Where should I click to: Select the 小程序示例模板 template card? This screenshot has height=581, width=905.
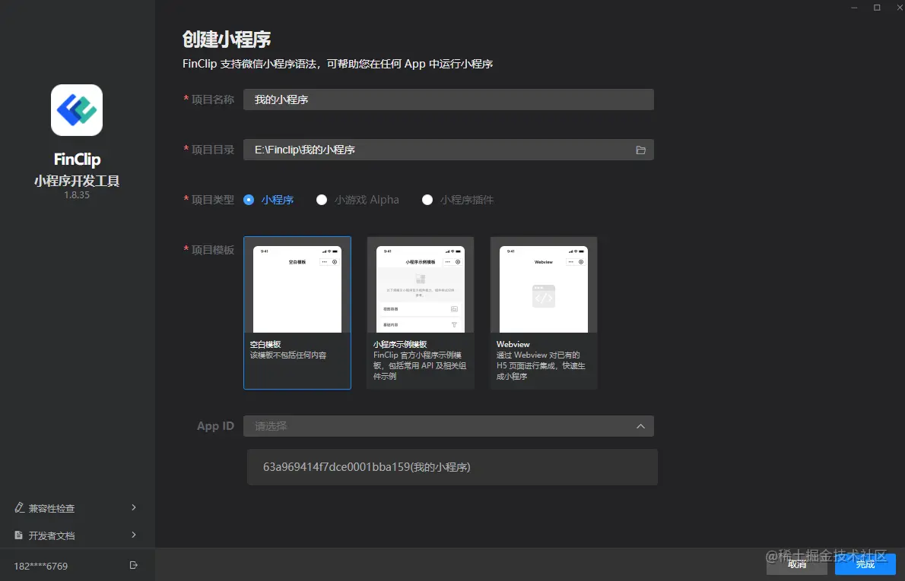tap(420, 313)
